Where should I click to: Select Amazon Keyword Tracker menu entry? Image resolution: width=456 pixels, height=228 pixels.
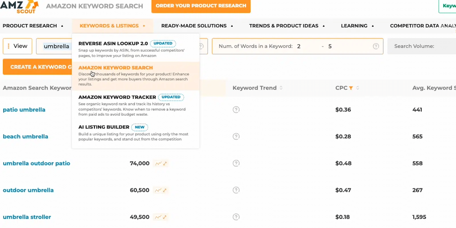tap(117, 97)
